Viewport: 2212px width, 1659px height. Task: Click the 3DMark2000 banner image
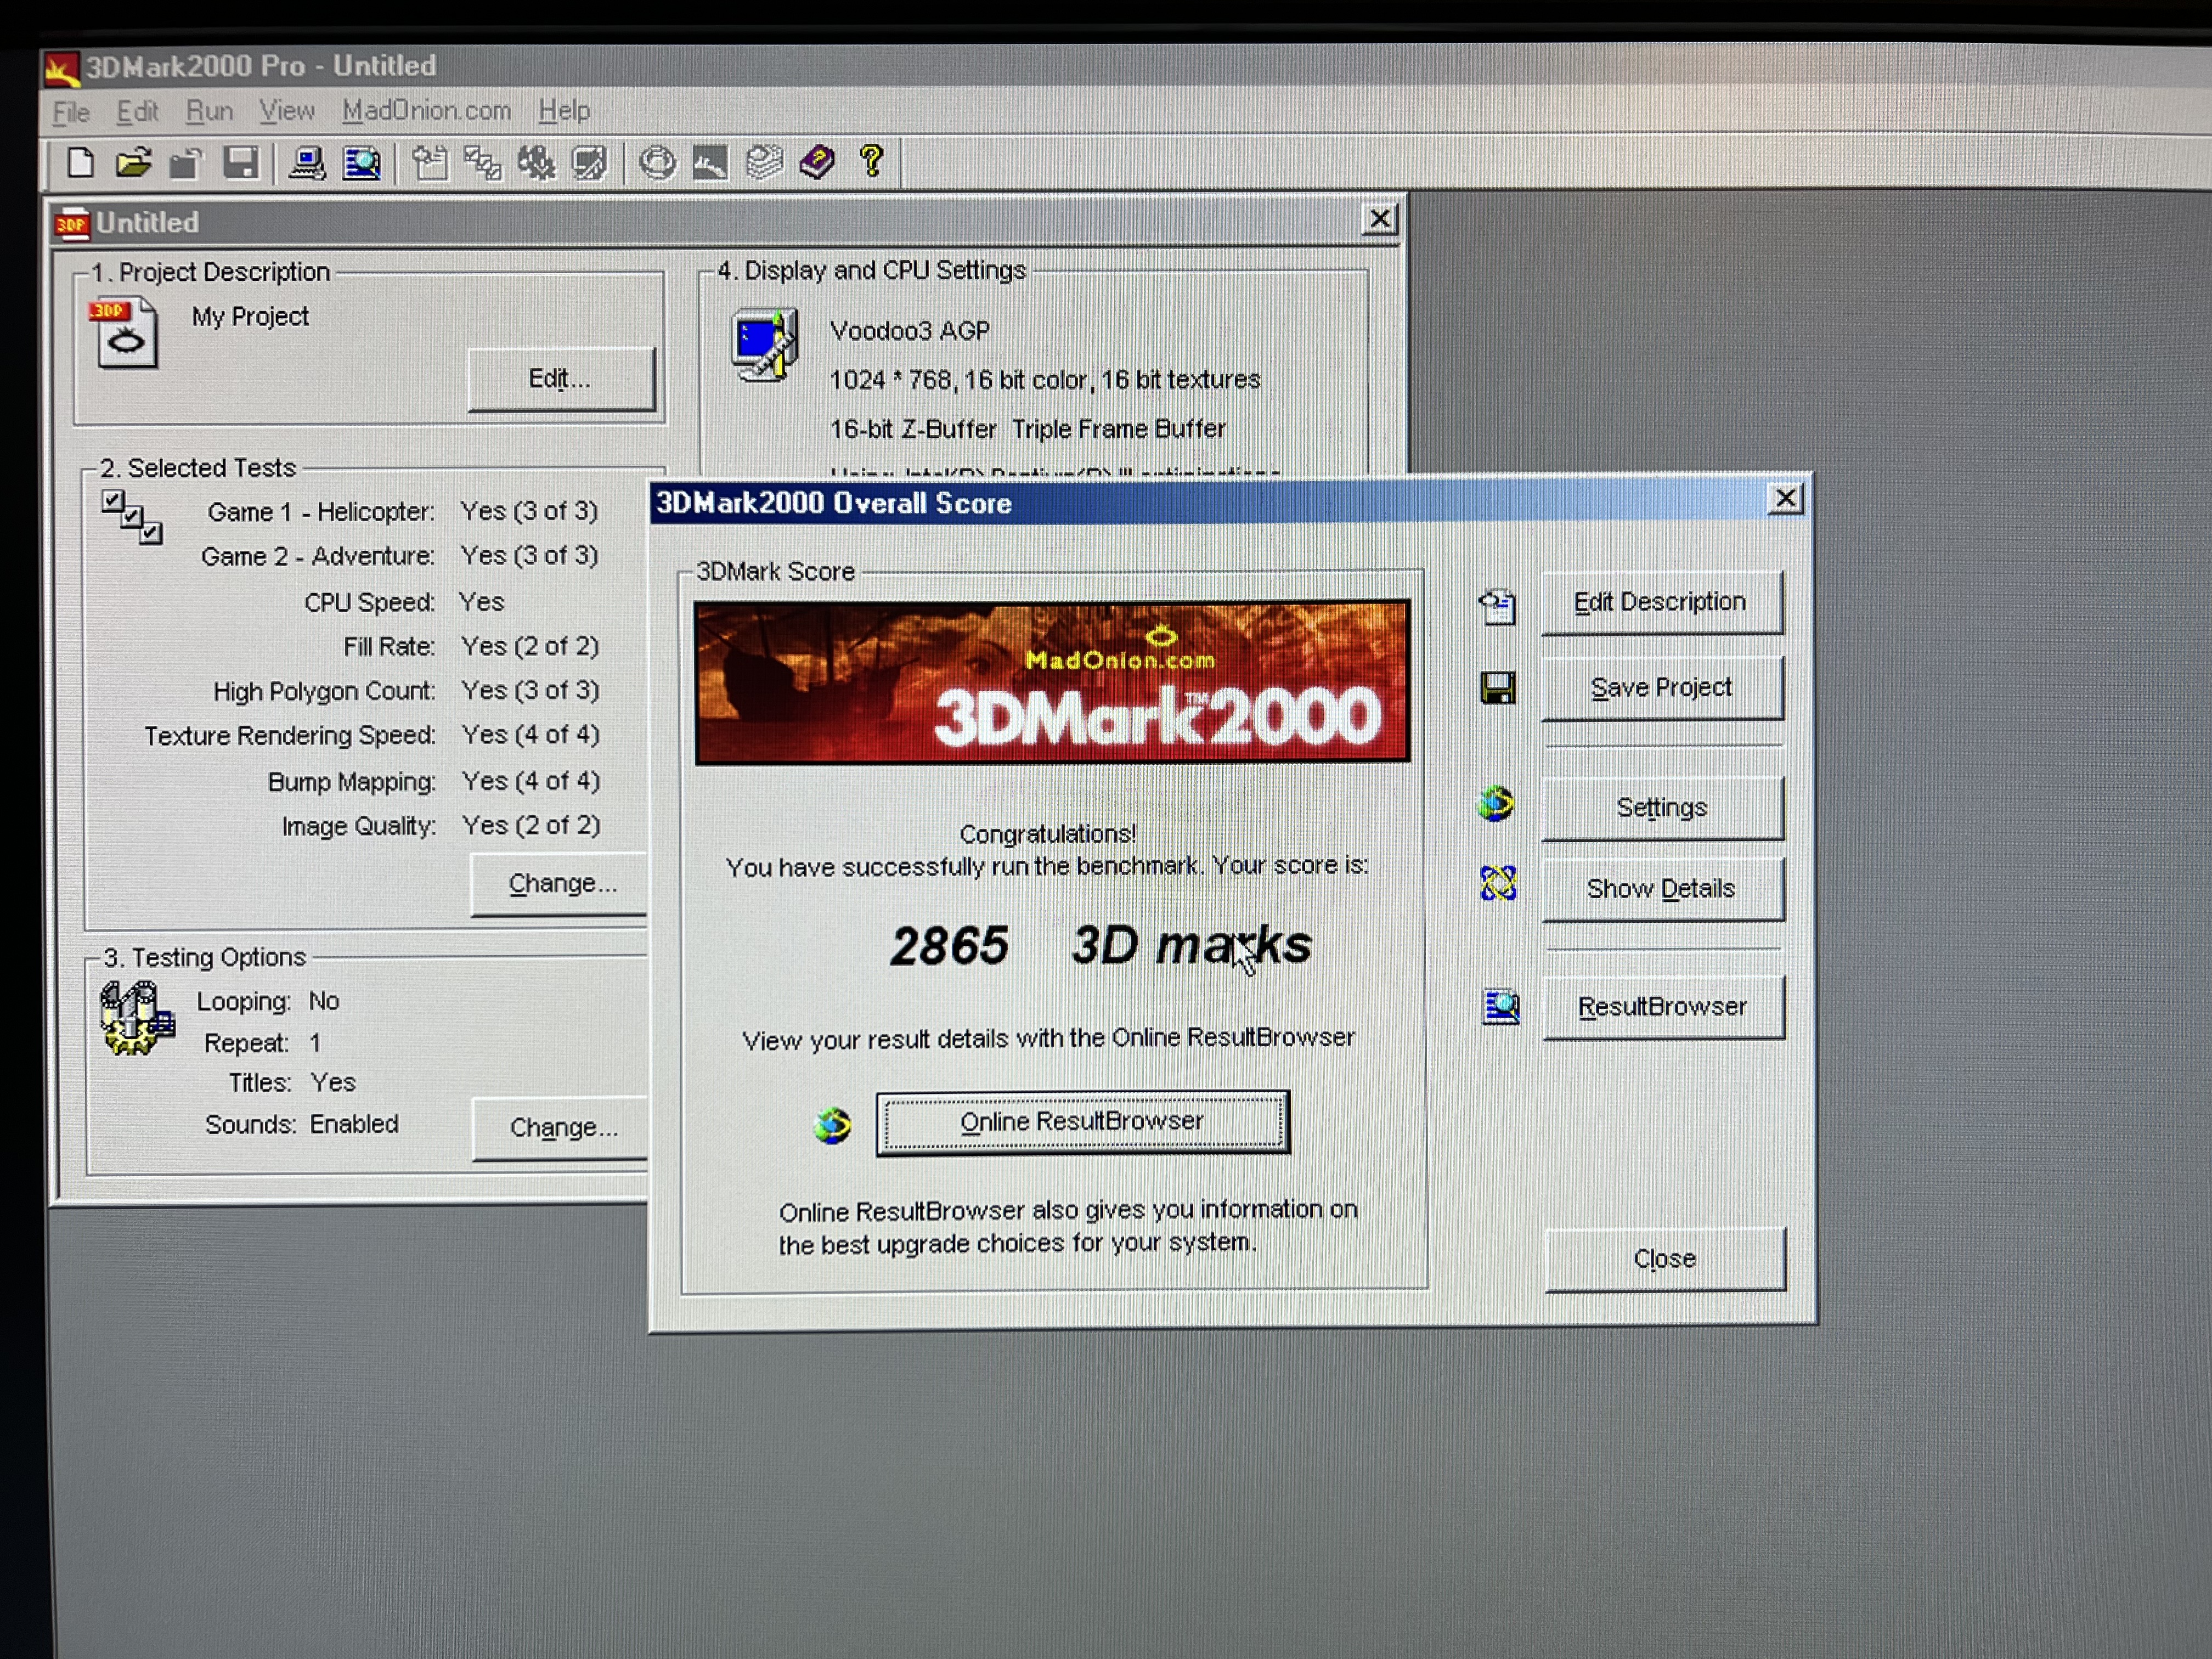point(1052,682)
